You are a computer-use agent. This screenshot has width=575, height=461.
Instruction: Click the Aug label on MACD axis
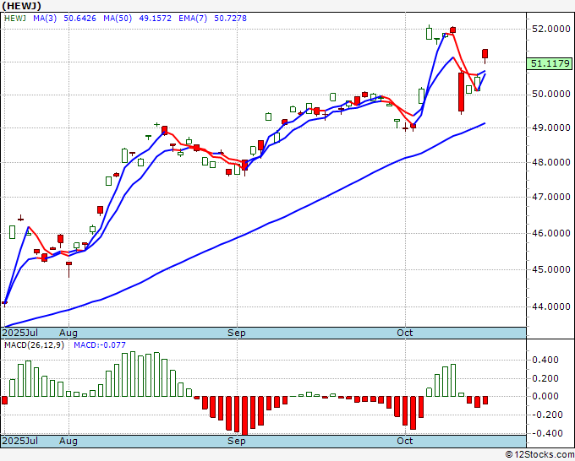[x=68, y=441]
